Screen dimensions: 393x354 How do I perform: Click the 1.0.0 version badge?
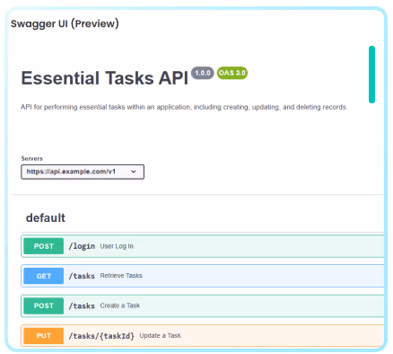[x=203, y=73]
